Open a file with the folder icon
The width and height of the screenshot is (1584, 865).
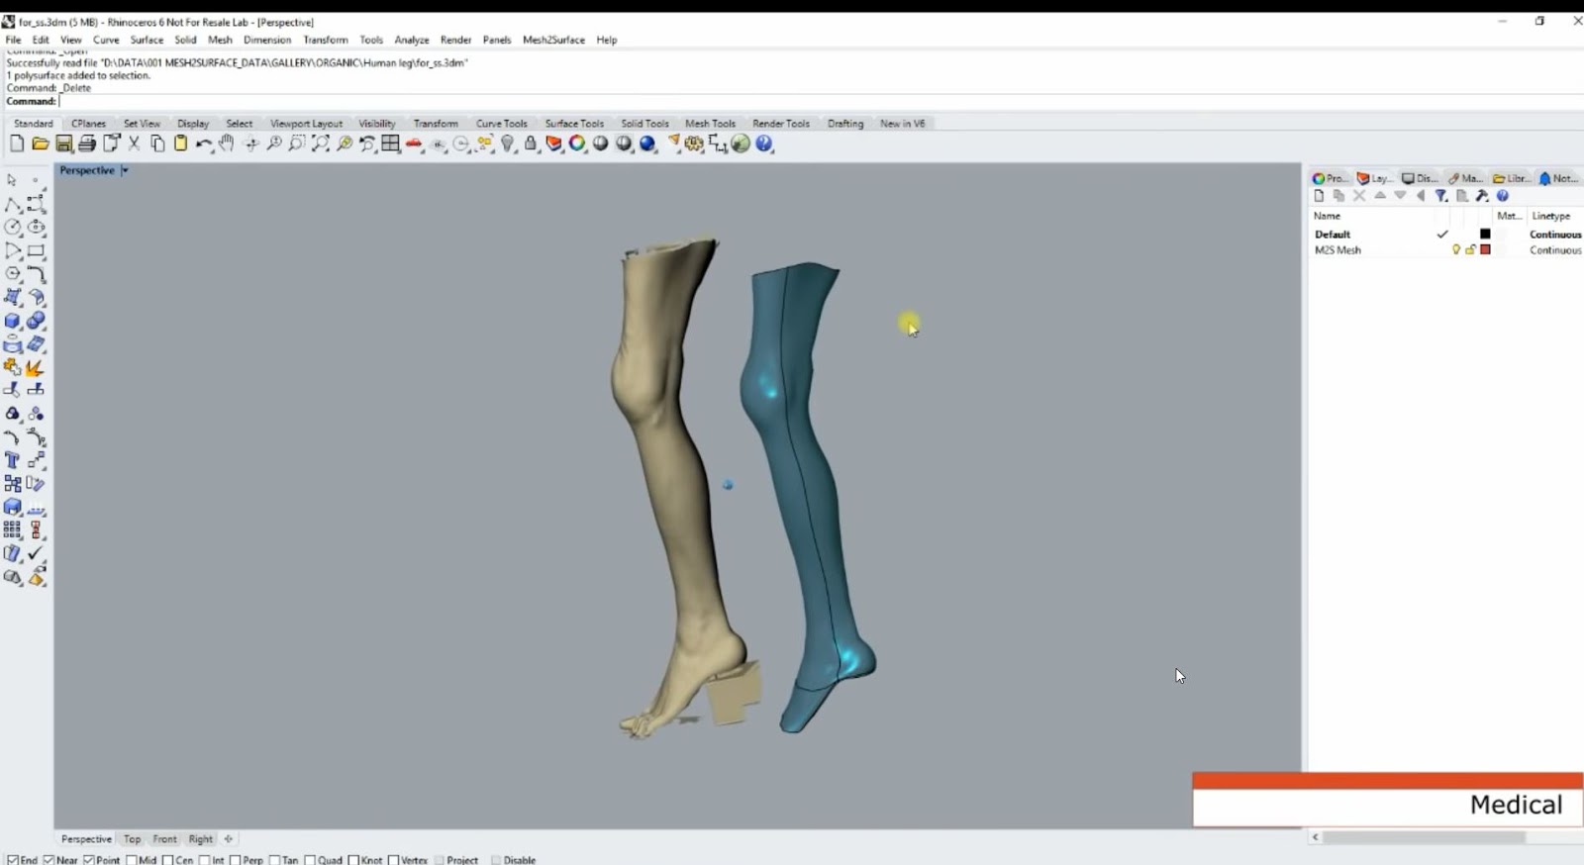point(40,144)
